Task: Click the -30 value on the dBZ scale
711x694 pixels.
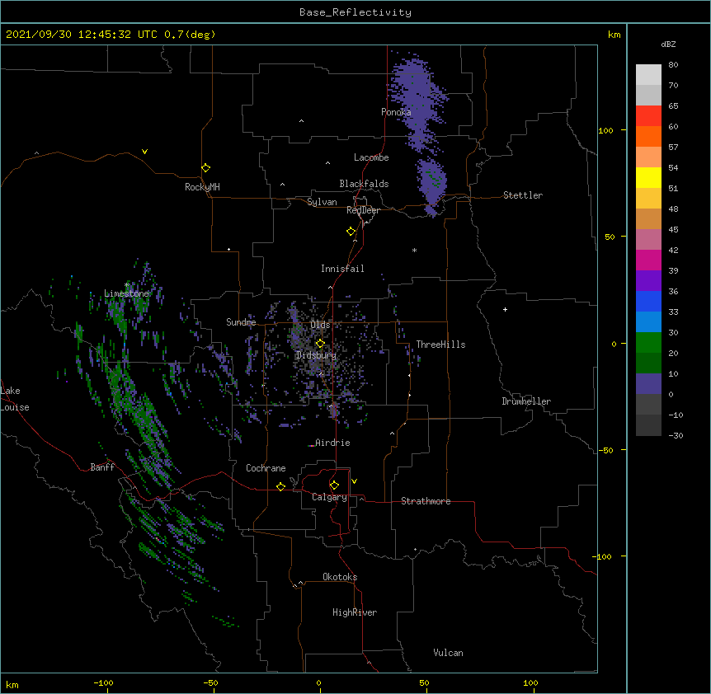Action: (x=676, y=435)
